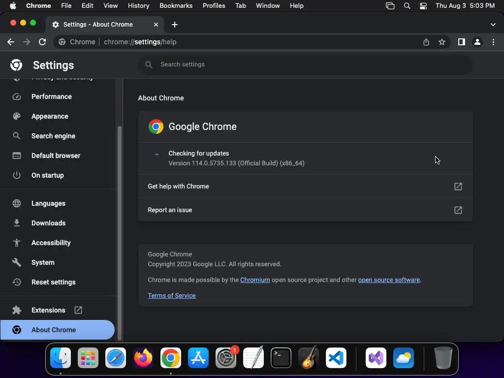Click external icon on Get help row
Screen dimensions: 504x378
(458, 187)
